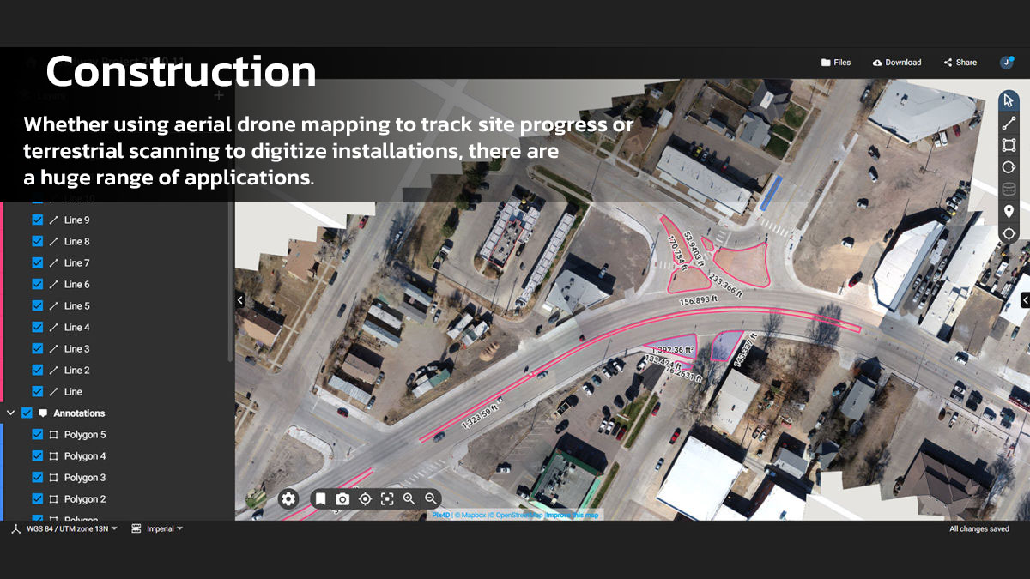Collapse the left layers panel arrow

[x=240, y=299]
